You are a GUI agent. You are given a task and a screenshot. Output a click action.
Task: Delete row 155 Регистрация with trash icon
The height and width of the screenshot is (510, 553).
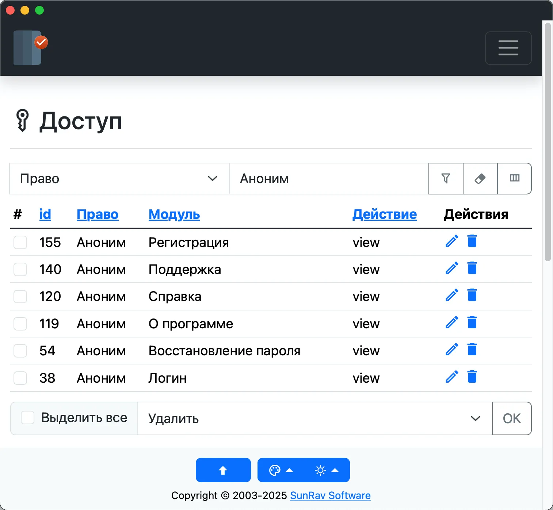coord(472,241)
